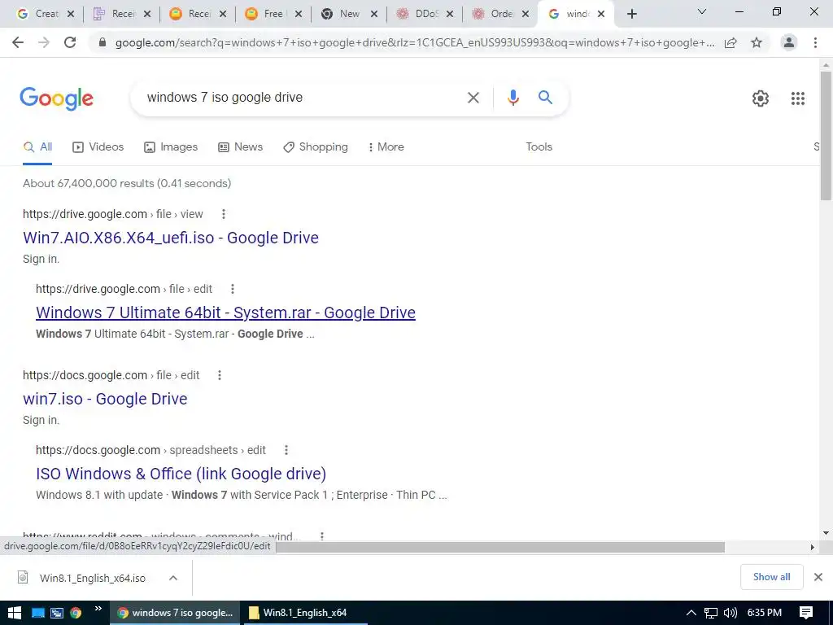Open win7.iso - Google Drive link
The width and height of the screenshot is (833, 625).
point(105,399)
